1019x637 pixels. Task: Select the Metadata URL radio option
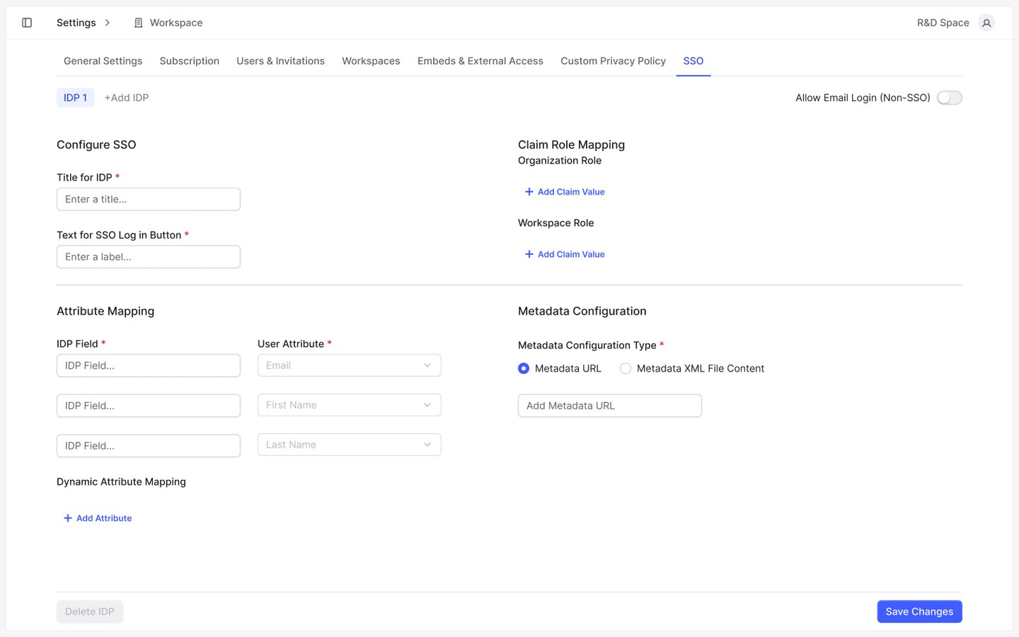point(524,368)
